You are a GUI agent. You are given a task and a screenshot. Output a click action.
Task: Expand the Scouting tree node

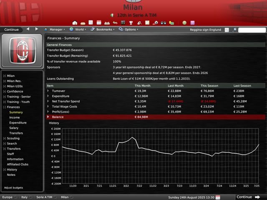click(5, 138)
